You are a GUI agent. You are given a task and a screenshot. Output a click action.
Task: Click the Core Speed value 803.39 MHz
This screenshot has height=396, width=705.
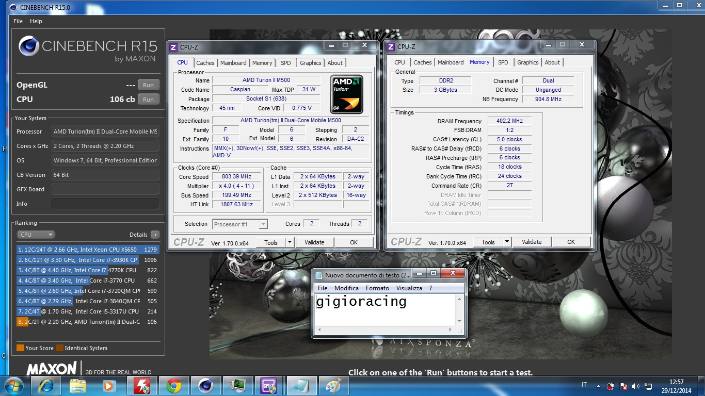coord(237,177)
